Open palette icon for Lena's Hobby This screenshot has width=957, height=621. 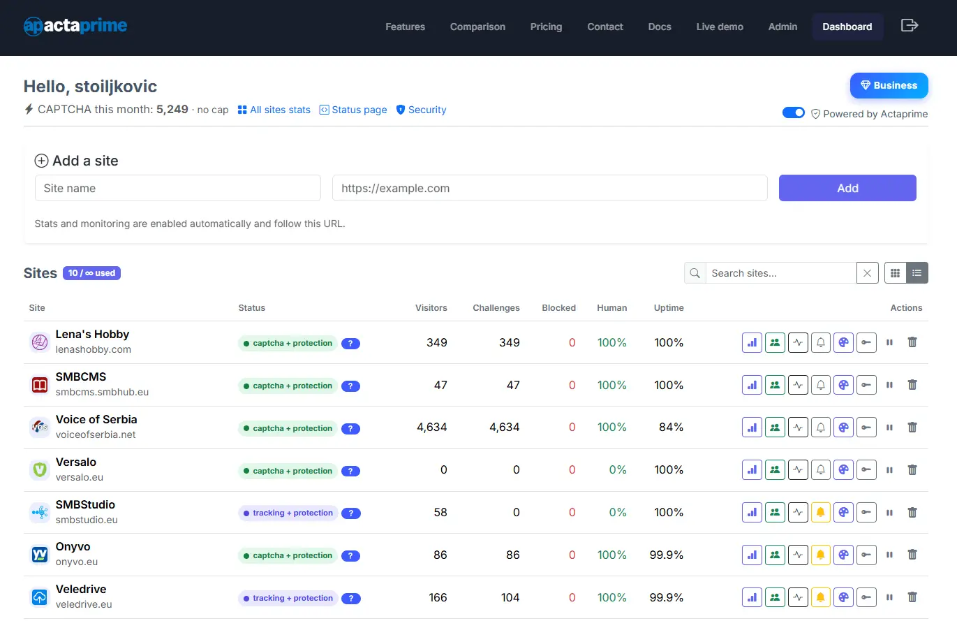click(x=843, y=343)
